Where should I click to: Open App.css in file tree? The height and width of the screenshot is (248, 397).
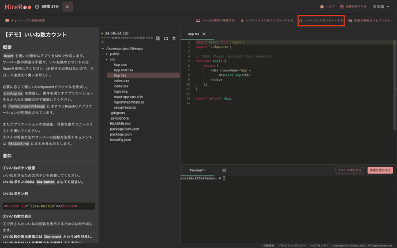click(x=120, y=64)
